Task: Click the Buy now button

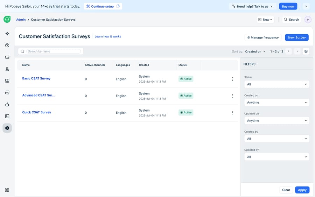Action: point(288,6)
